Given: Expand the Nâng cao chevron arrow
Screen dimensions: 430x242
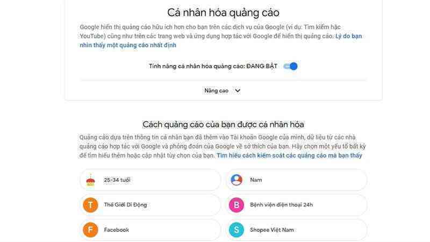Looking at the screenshot, I should 238,90.
